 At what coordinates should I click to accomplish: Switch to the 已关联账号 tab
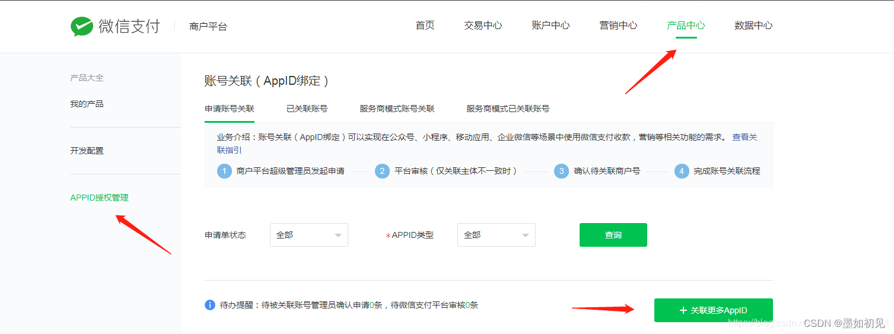307,109
